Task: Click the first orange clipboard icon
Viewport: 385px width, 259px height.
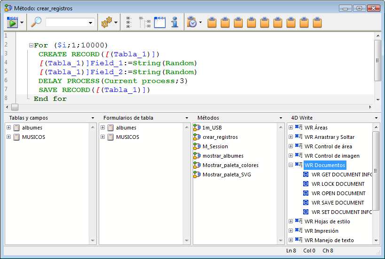Action: [x=212, y=22]
